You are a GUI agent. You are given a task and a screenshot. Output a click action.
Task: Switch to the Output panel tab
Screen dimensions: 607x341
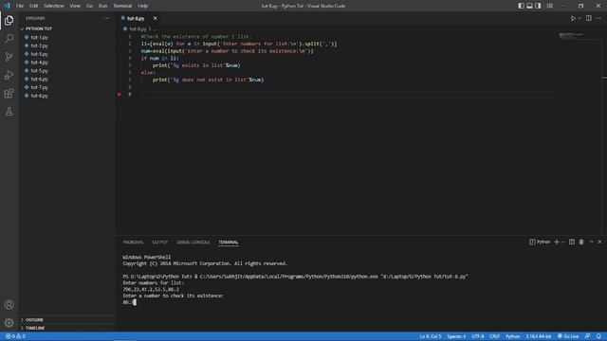160,242
